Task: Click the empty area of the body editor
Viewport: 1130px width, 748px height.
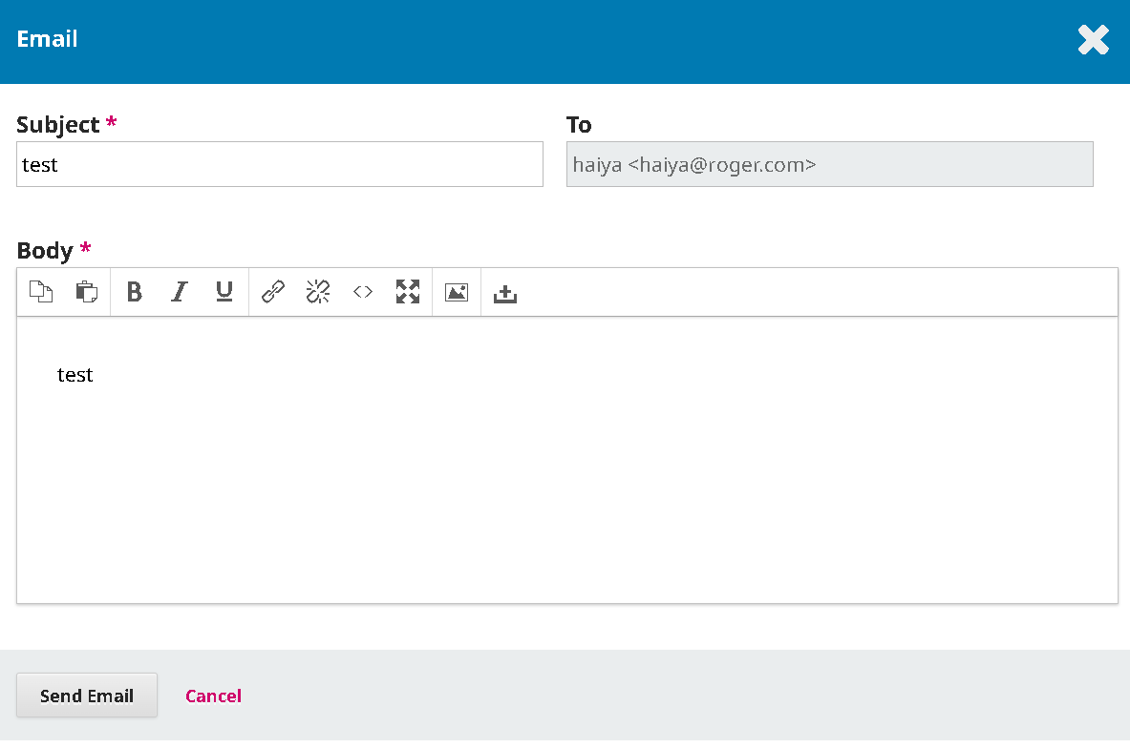Action: (x=566, y=496)
